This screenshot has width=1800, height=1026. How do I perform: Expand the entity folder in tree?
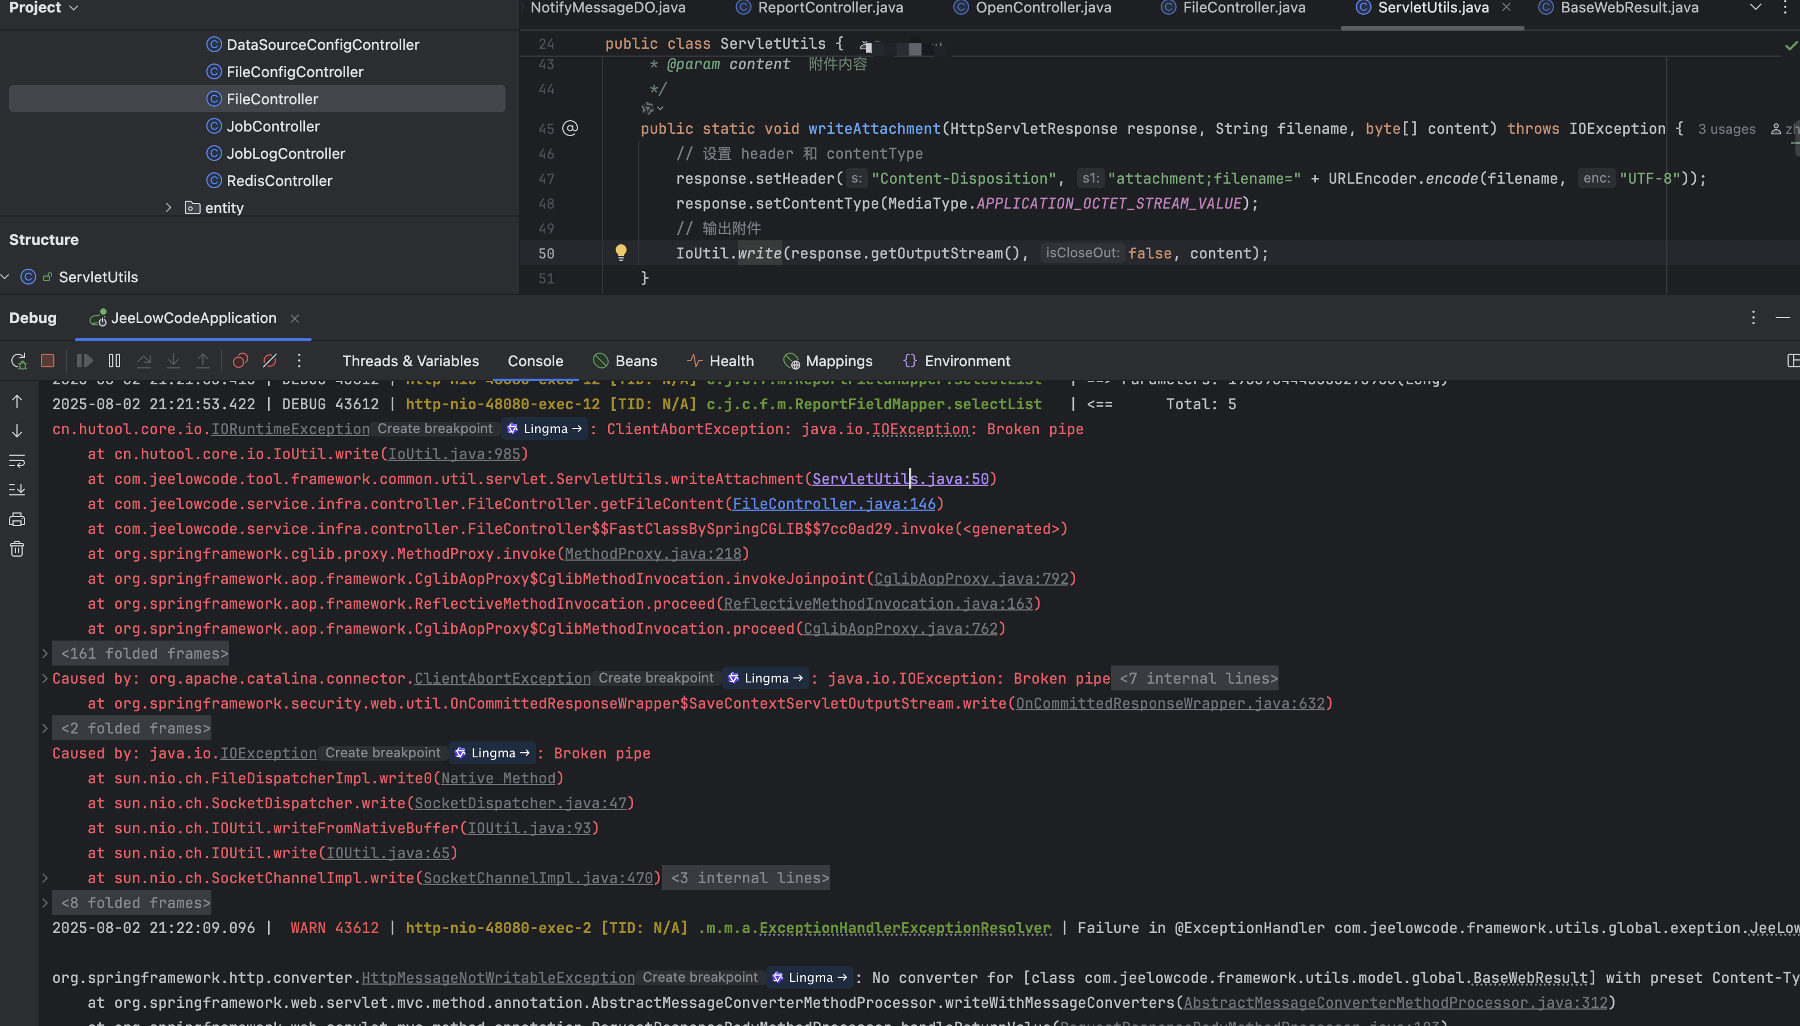click(168, 208)
